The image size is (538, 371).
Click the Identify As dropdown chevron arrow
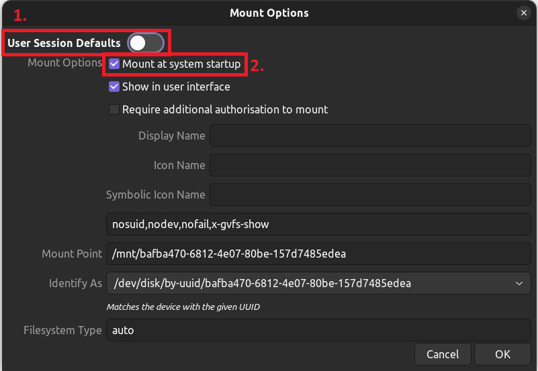click(519, 283)
